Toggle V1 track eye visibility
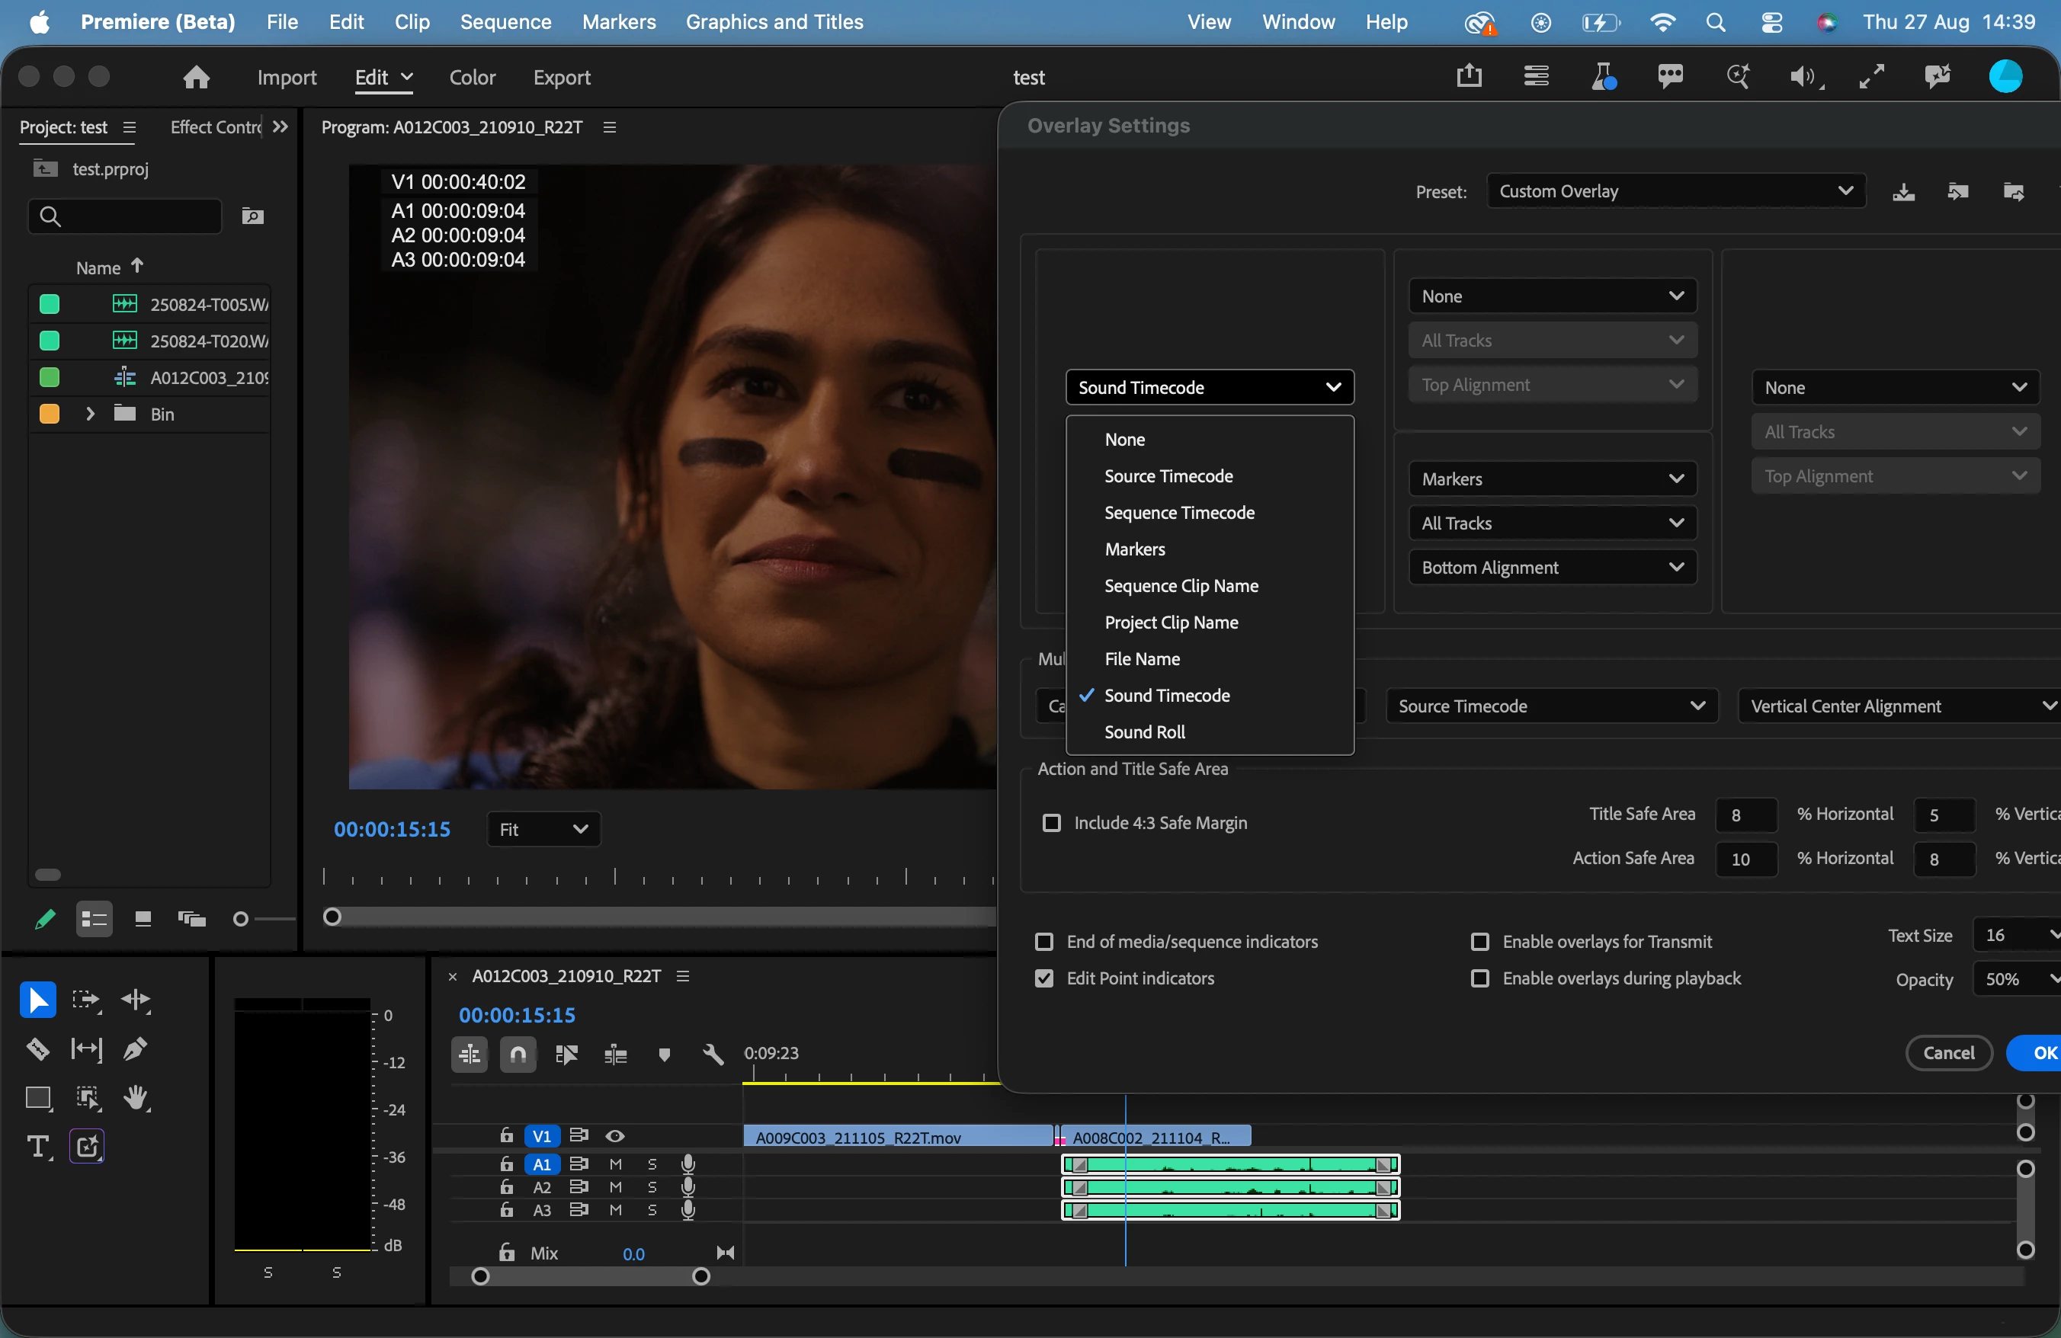 coord(615,1135)
